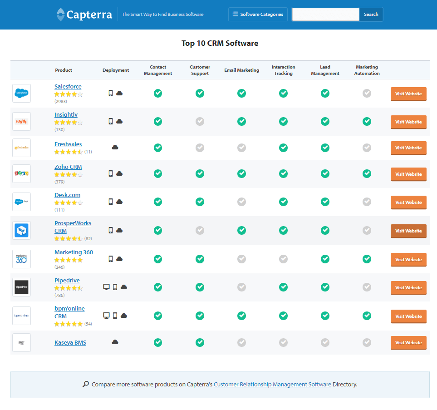437x410 pixels.
Task: Visit Website for Kaseya BMS
Action: point(408,342)
